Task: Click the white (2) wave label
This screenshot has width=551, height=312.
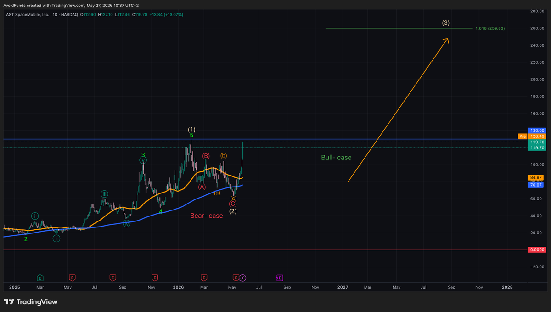Action: coord(233,211)
